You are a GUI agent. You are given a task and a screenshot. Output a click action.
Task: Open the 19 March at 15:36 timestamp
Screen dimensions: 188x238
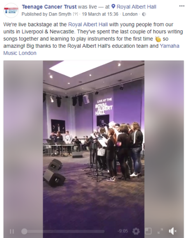point(100,14)
